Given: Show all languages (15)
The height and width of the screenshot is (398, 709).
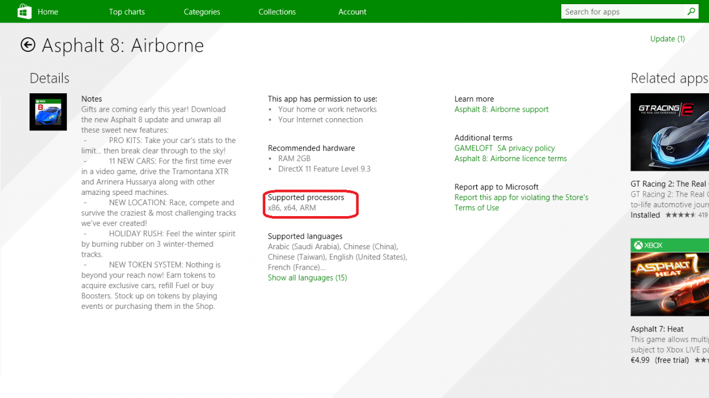Looking at the screenshot, I should [x=307, y=278].
